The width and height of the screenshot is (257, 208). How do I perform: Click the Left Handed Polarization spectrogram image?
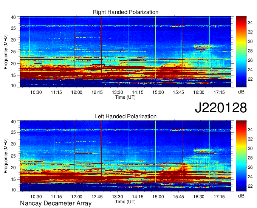(125, 156)
